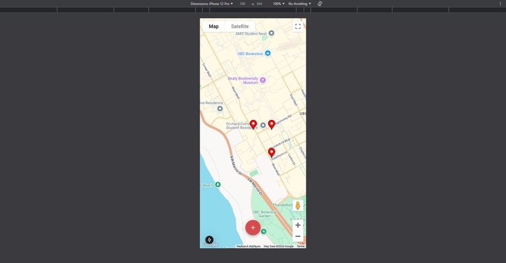Zoom in on the map

(298, 225)
